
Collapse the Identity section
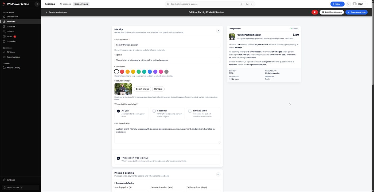click(218, 31)
